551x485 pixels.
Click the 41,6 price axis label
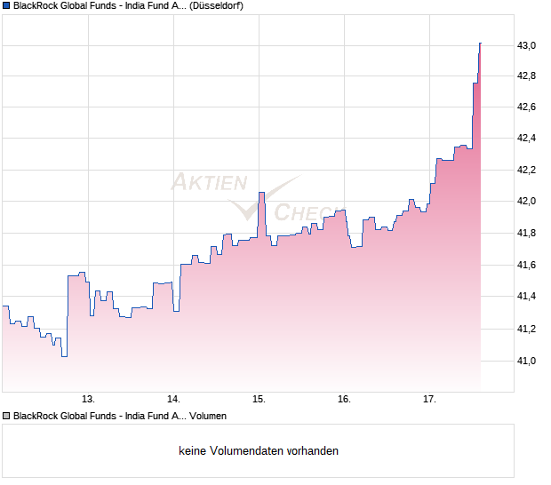click(x=526, y=265)
